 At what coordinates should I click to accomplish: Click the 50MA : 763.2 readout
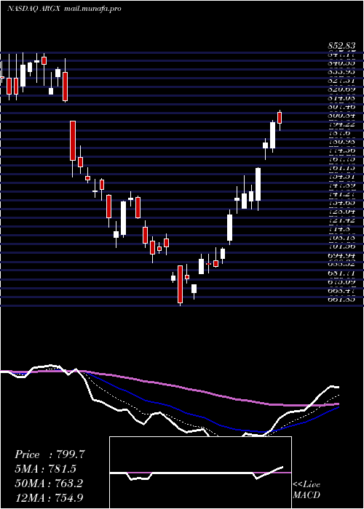pos(49,483)
